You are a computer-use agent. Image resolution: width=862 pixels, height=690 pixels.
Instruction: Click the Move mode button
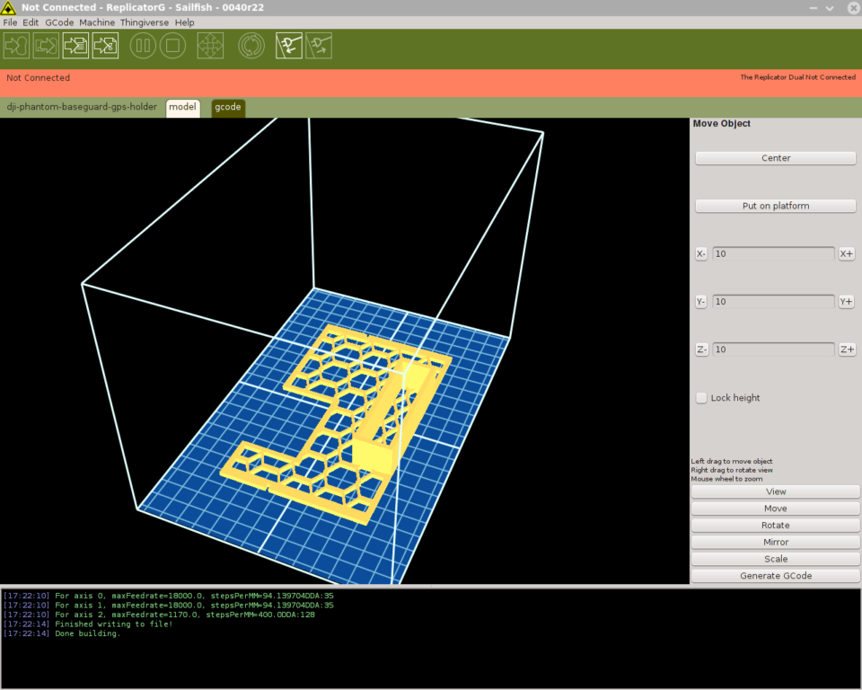point(775,509)
